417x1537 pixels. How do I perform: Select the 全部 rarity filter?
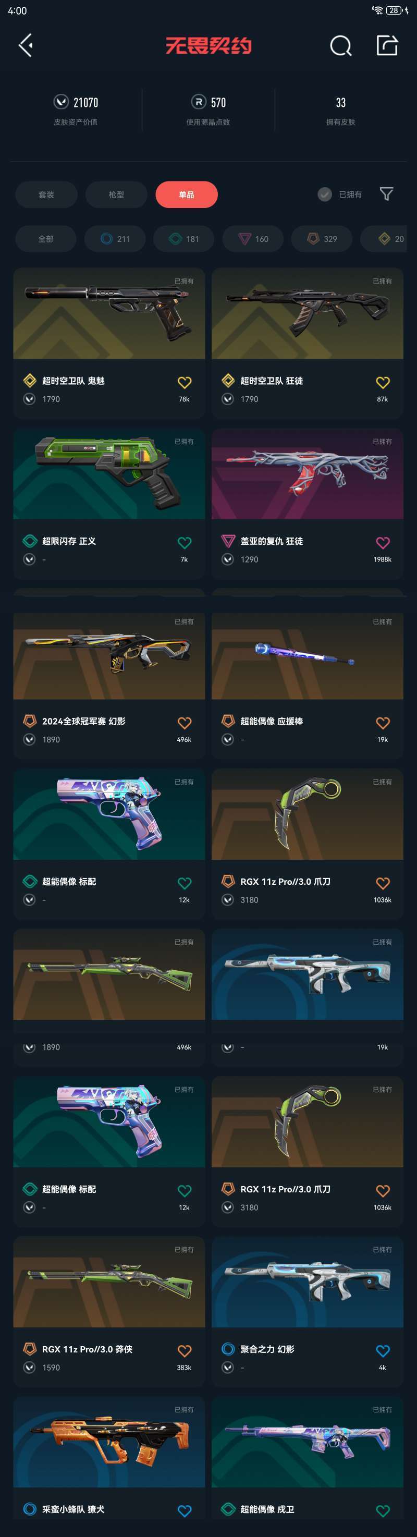coord(46,239)
